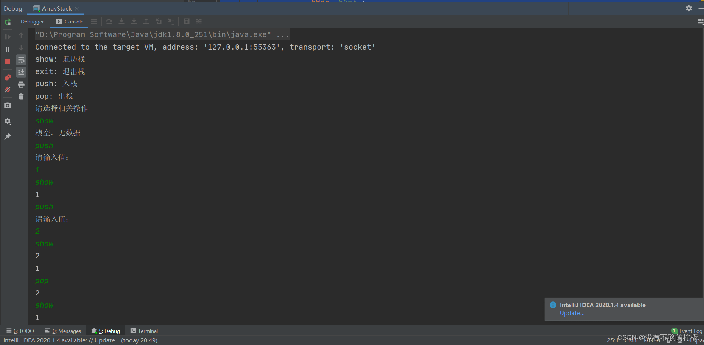This screenshot has height=345, width=704.
Task: Click the 'push: 入栈' console line
Action: click(x=56, y=84)
